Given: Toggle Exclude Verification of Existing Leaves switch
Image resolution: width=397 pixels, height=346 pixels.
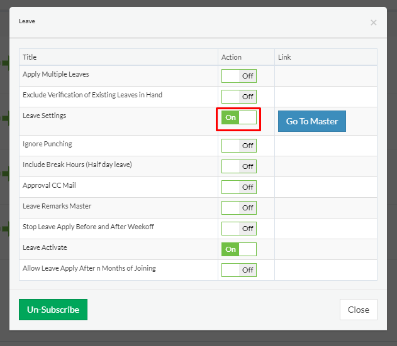Looking at the screenshot, I should [x=238, y=97].
